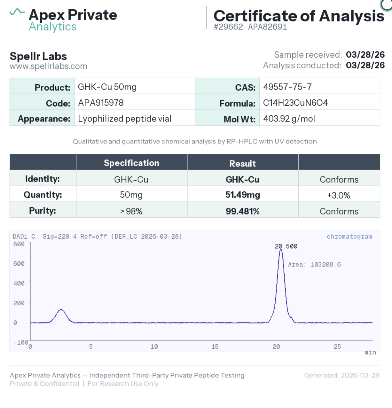Click the Generated: 2026-03-28 footer text

coord(341,375)
